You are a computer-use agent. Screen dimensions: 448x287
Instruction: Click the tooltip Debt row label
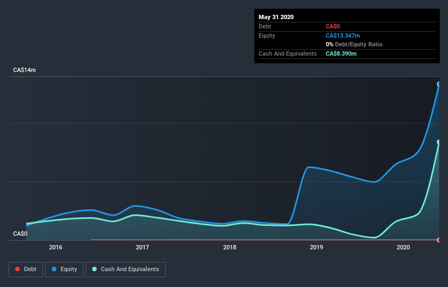[x=265, y=27]
